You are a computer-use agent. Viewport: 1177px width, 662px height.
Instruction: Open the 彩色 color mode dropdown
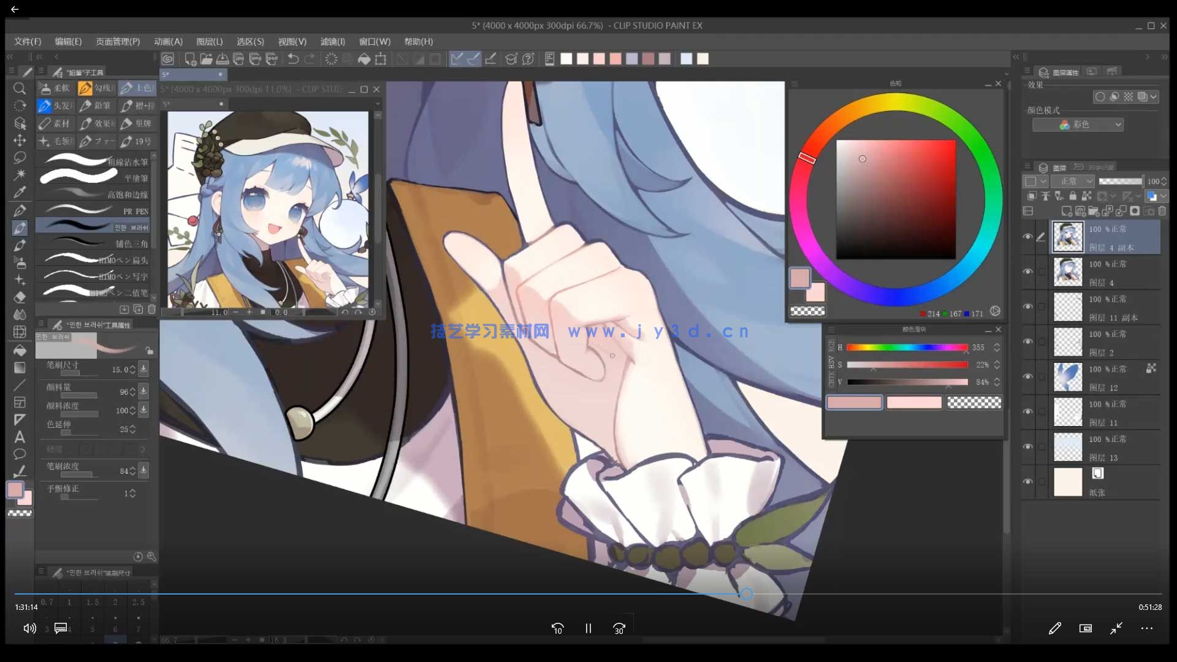pyautogui.click(x=1078, y=124)
